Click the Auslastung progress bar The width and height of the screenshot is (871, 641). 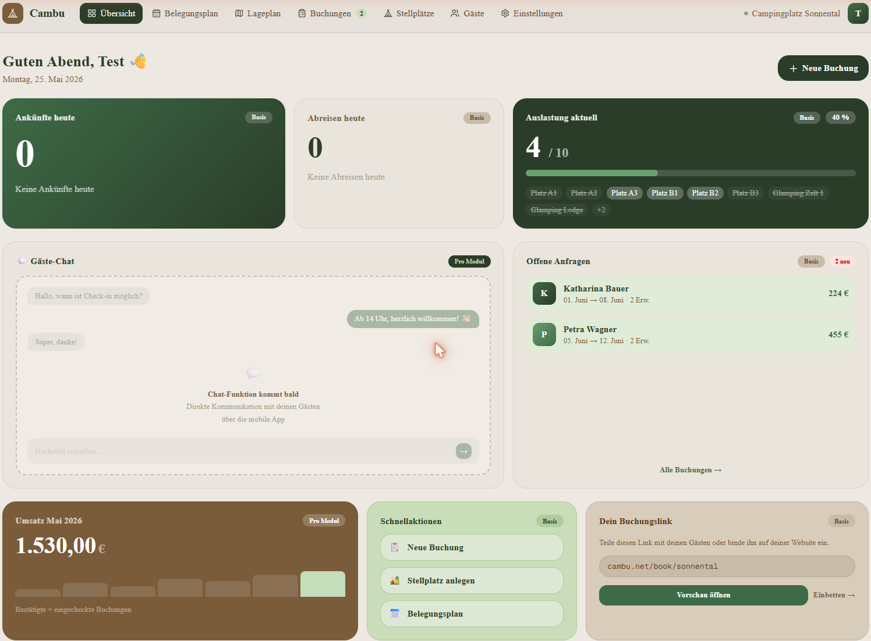click(x=691, y=173)
